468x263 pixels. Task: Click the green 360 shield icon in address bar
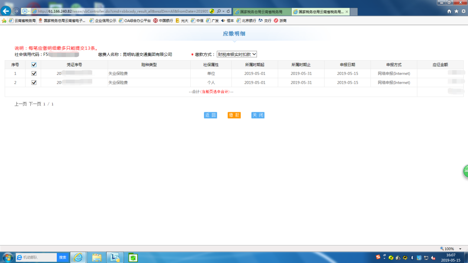tap(212, 11)
